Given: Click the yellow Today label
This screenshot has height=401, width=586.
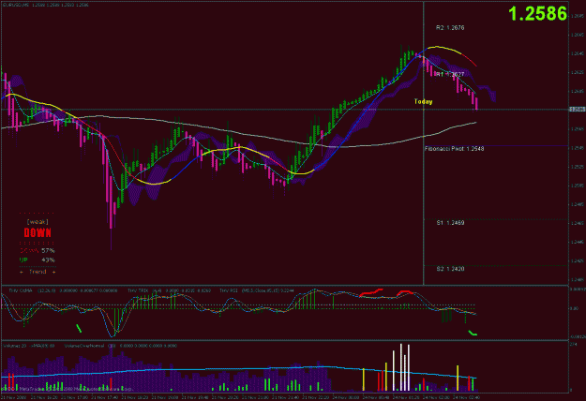Looking at the screenshot, I should [x=423, y=101].
